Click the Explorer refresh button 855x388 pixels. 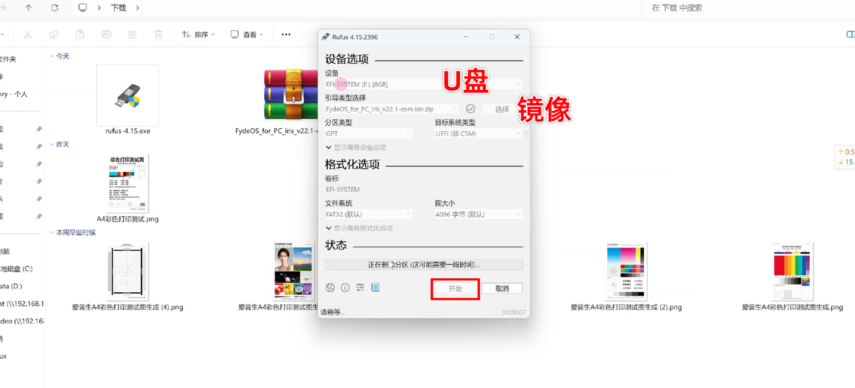[x=55, y=8]
